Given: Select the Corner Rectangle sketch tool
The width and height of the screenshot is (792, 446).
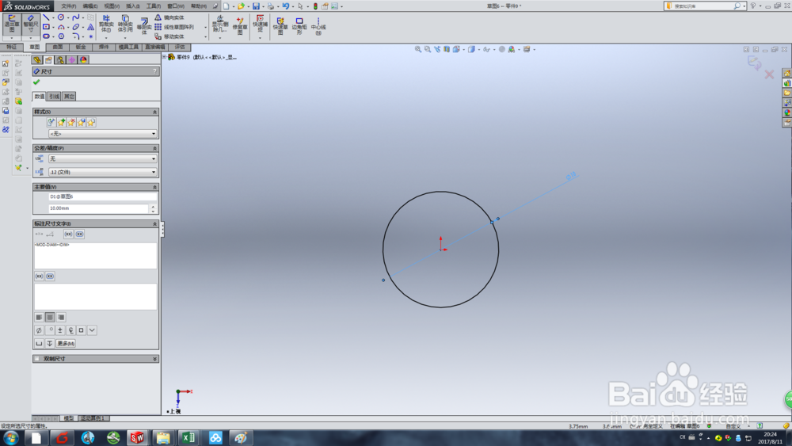Looking at the screenshot, I should tap(47, 27).
